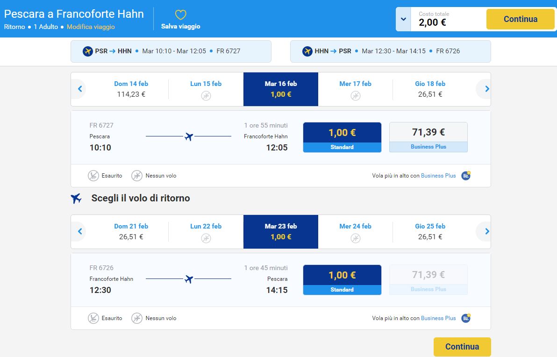Click the HHN to PSR airplane icon
This screenshot has width=557, height=357.
coord(307,51)
